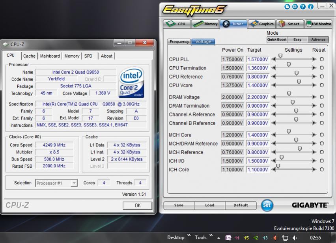Open the Mainboard tab in CPU-Z

pyautogui.click(x=50, y=56)
